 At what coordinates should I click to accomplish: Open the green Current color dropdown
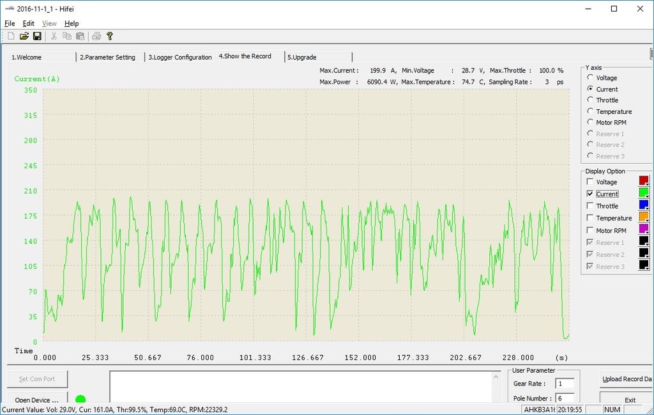(x=644, y=193)
